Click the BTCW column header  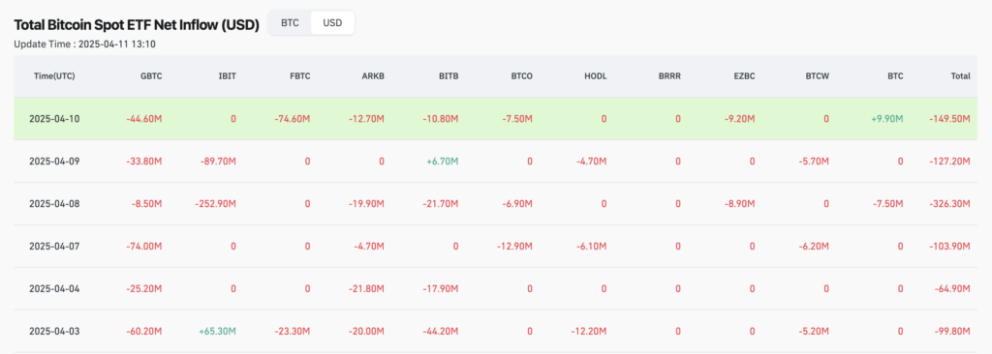(x=817, y=75)
